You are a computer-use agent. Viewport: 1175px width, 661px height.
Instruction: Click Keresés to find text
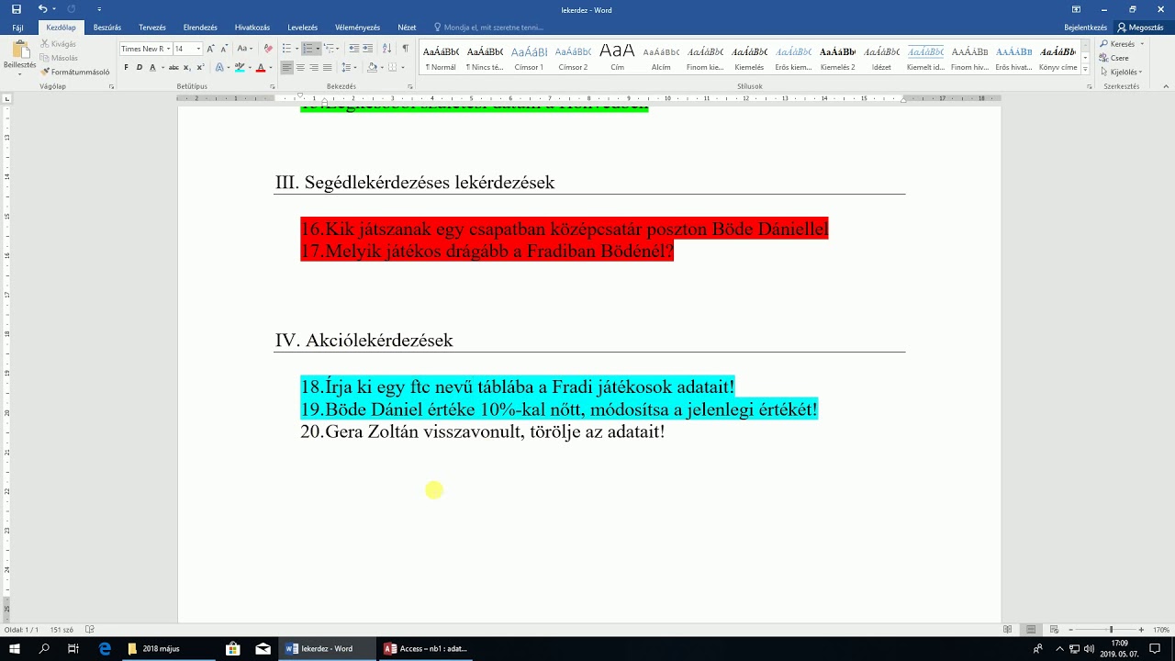click(1117, 44)
